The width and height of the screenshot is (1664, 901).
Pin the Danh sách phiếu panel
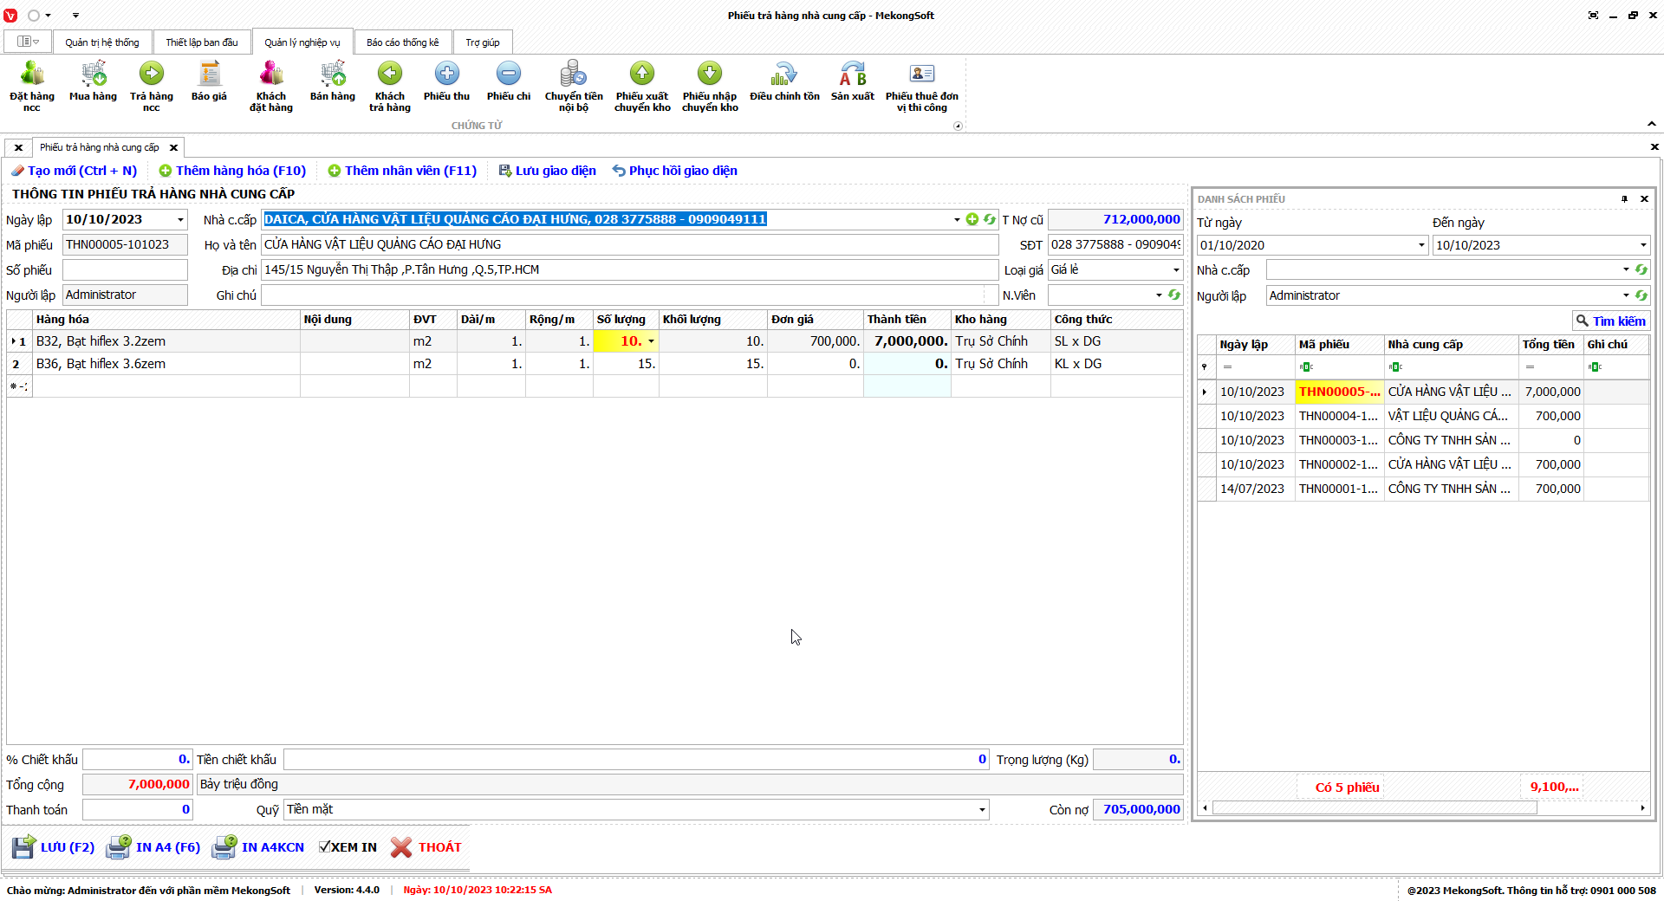pyautogui.click(x=1624, y=199)
